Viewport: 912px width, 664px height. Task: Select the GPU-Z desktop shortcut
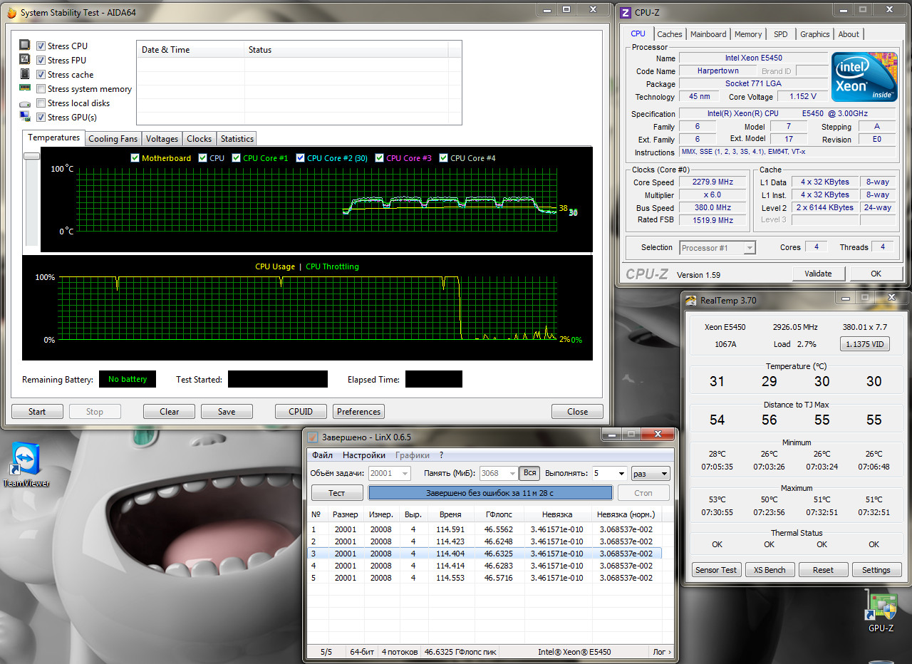[x=881, y=611]
